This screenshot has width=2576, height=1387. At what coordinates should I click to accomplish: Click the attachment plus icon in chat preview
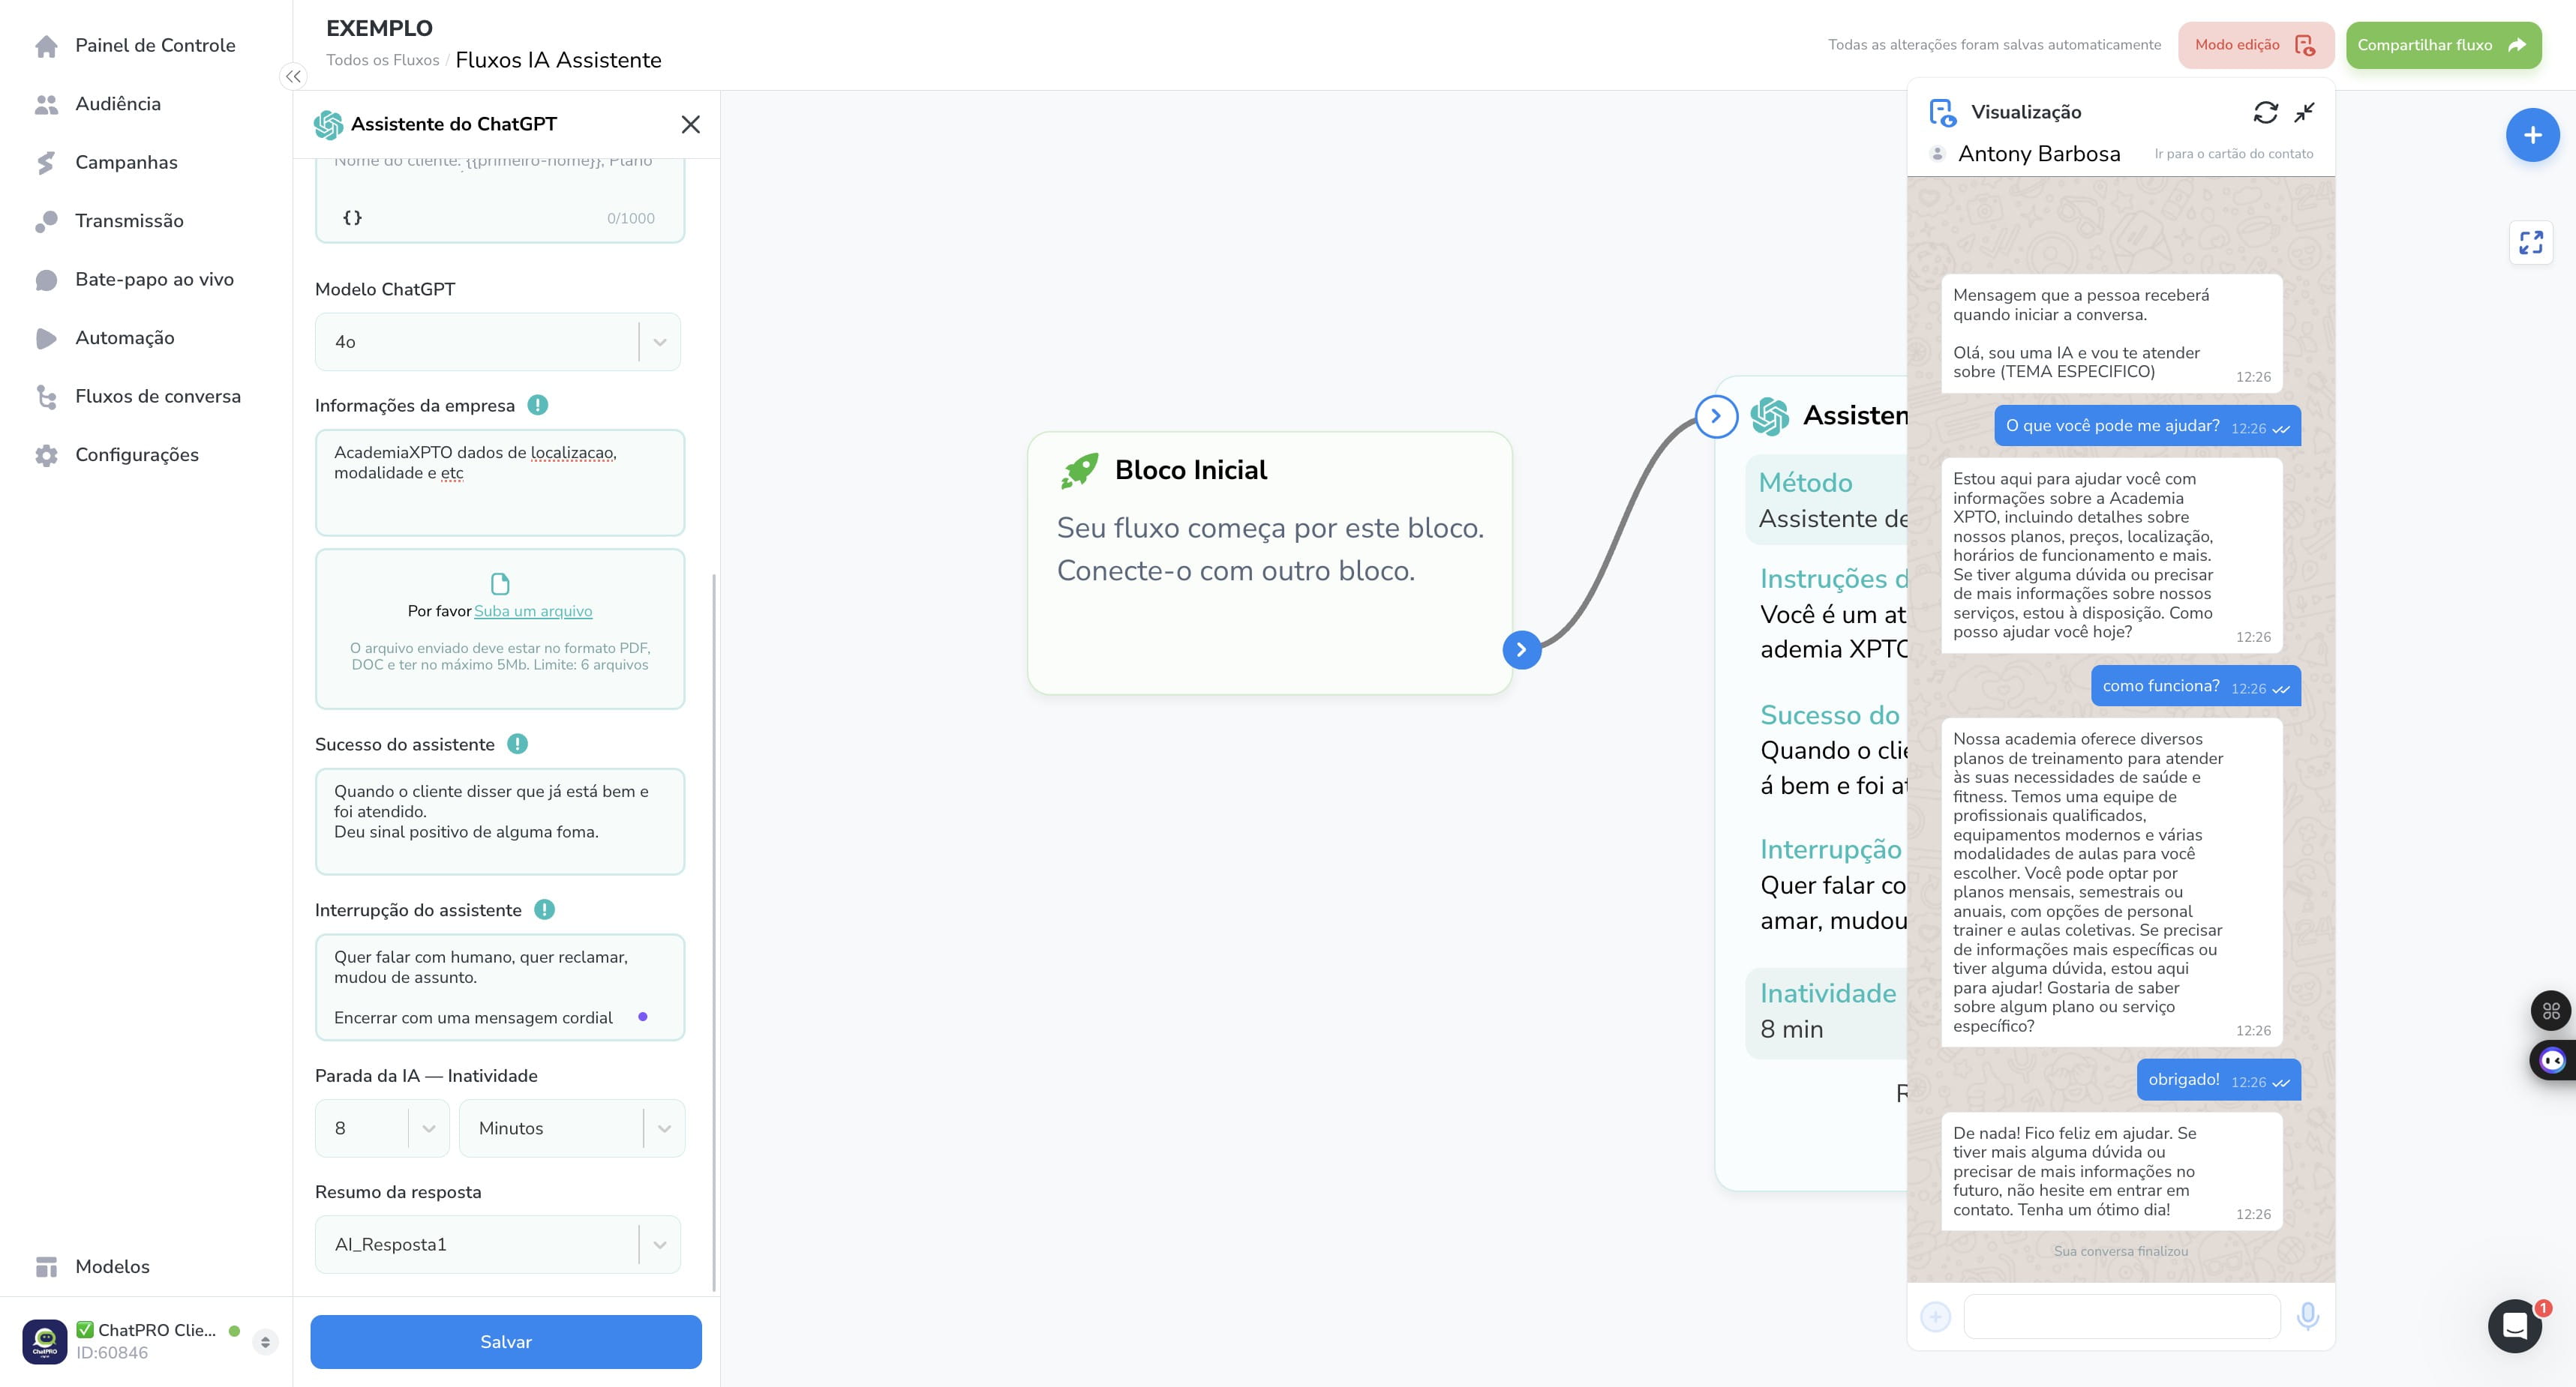(1936, 1317)
